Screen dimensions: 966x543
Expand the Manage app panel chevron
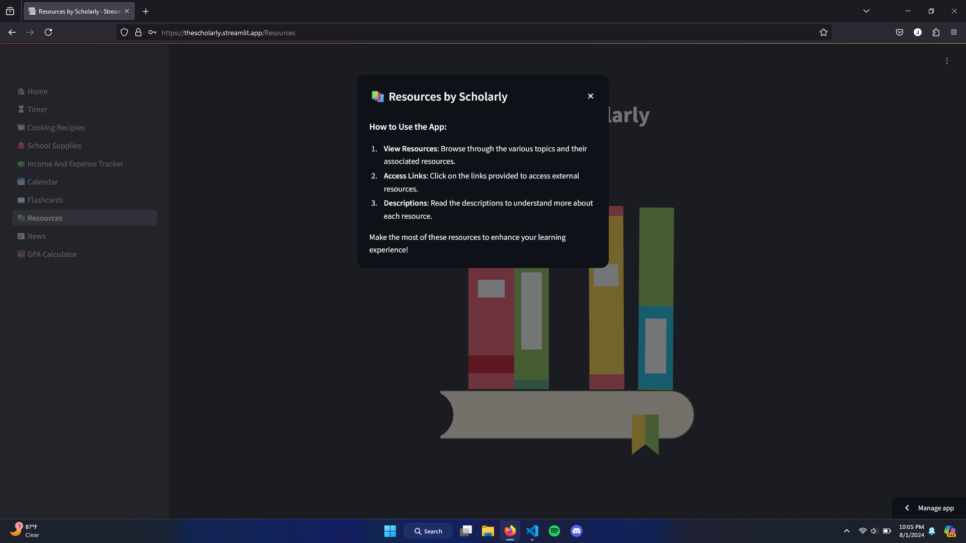pyautogui.click(x=907, y=508)
